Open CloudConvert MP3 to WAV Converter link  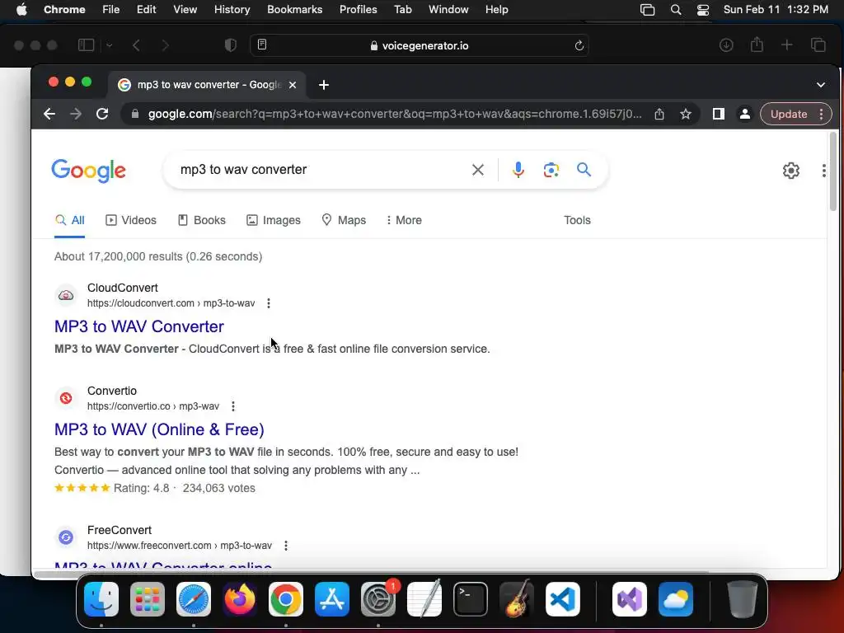138,326
